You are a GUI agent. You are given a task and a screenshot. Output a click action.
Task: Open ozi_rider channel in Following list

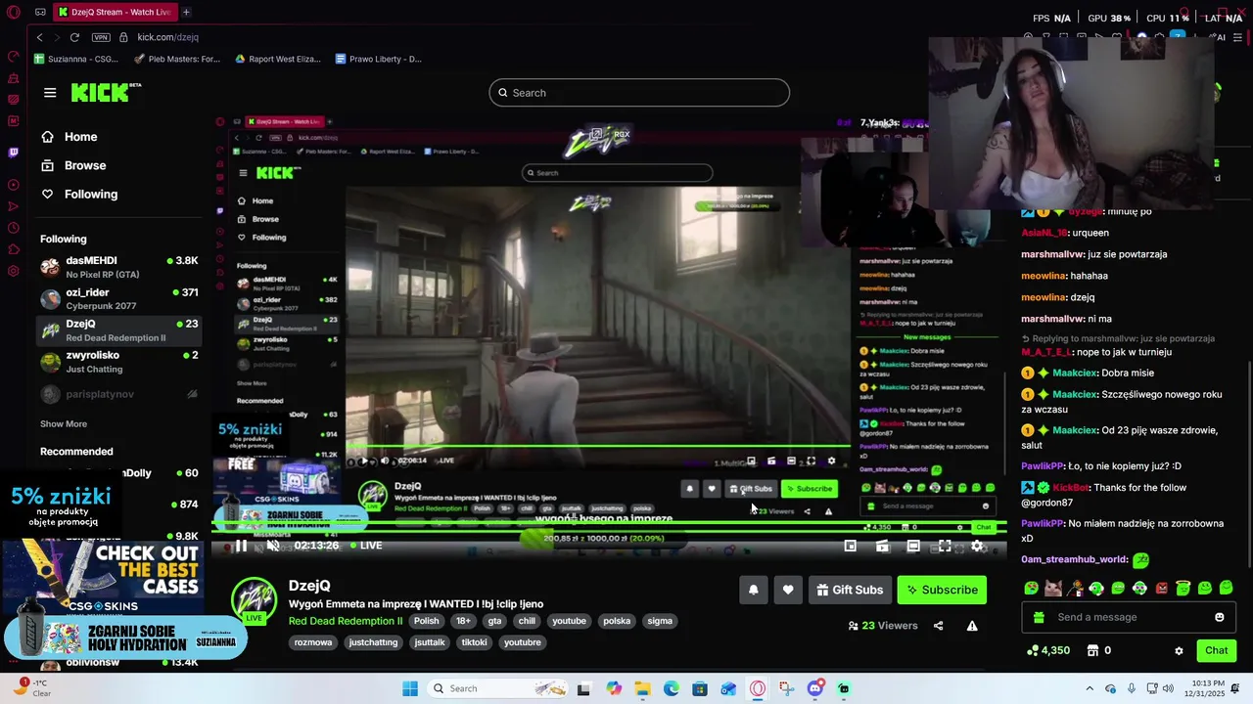pyautogui.click(x=118, y=299)
